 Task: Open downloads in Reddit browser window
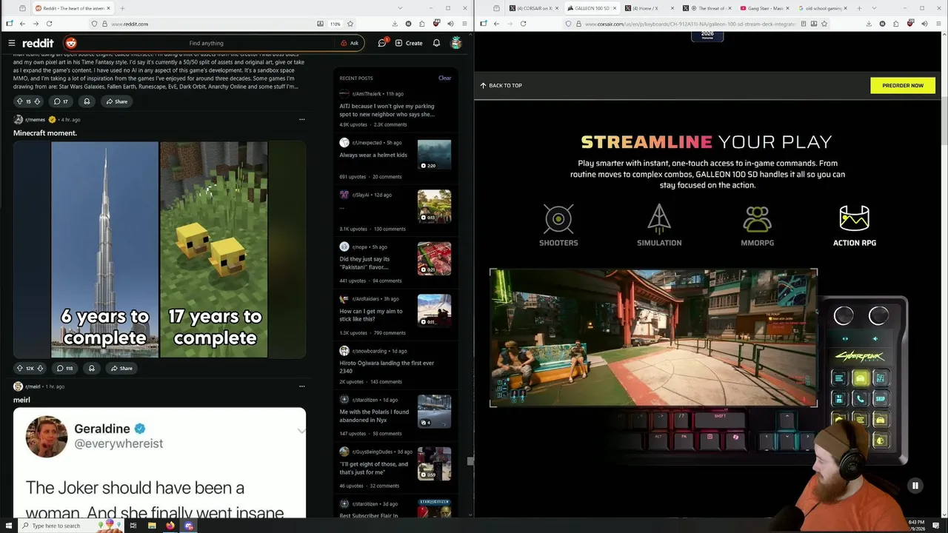[395, 24]
